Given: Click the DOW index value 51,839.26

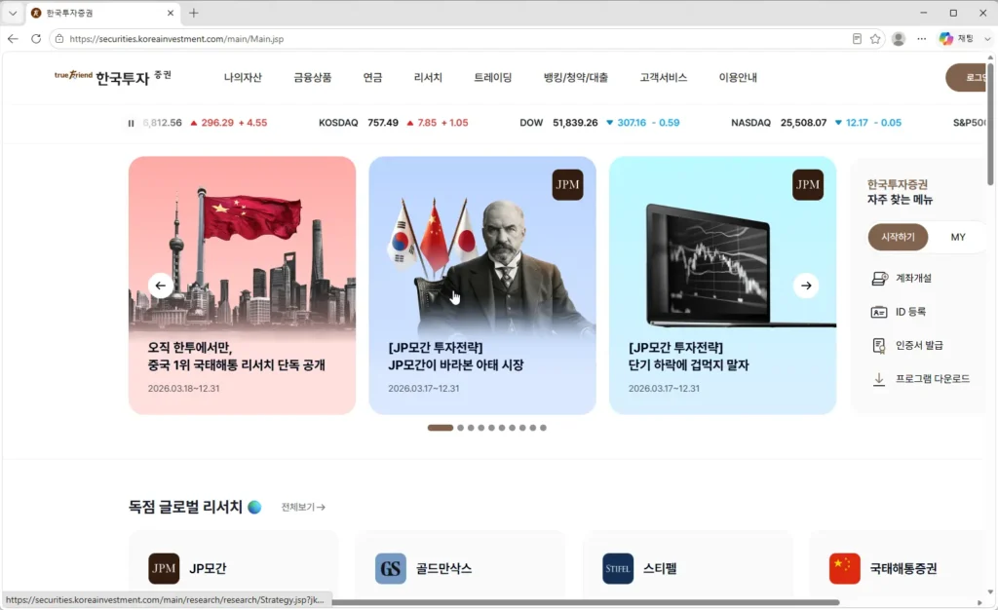Looking at the screenshot, I should (575, 123).
